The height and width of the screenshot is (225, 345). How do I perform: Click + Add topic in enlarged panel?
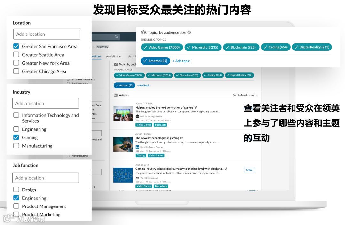[x=181, y=61]
